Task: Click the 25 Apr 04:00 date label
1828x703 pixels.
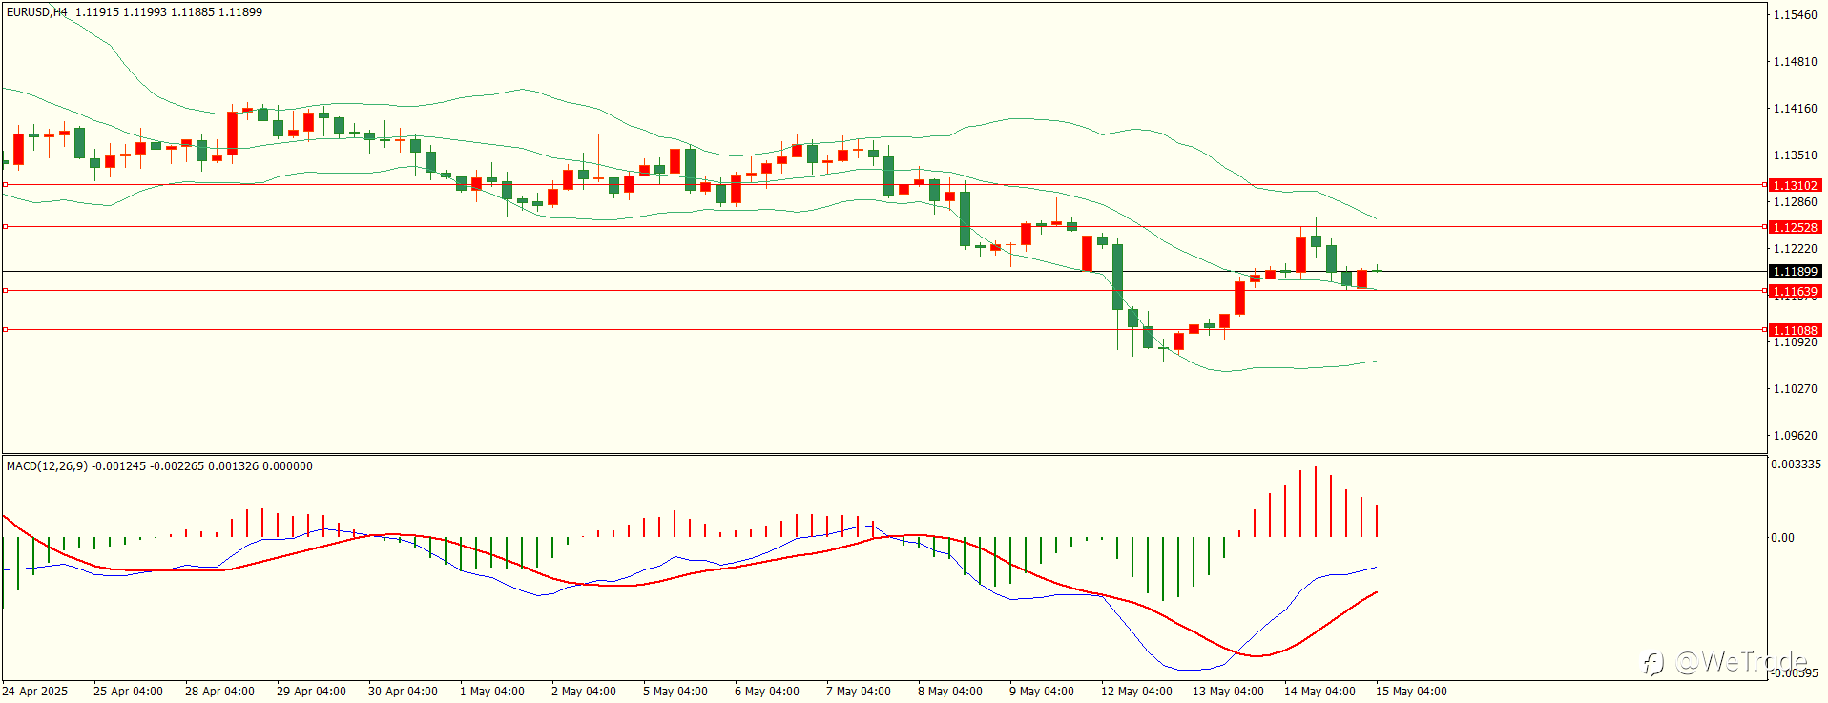Action: pos(128,692)
